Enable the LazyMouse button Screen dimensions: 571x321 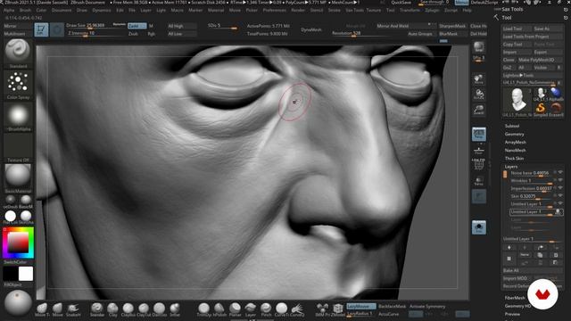click(360, 307)
